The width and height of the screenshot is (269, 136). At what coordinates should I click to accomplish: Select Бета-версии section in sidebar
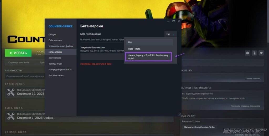[61, 52]
